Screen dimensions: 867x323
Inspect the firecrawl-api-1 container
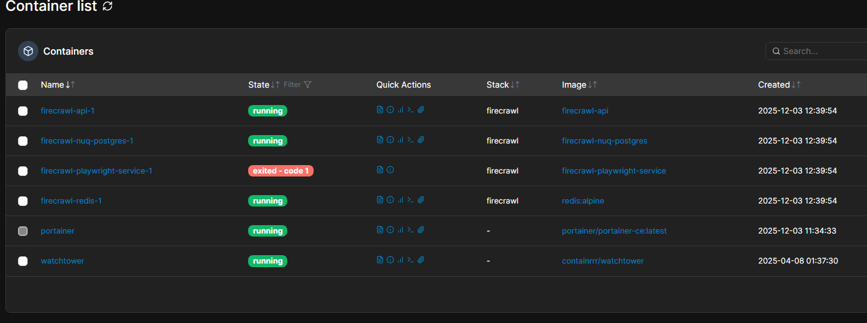tap(390, 110)
